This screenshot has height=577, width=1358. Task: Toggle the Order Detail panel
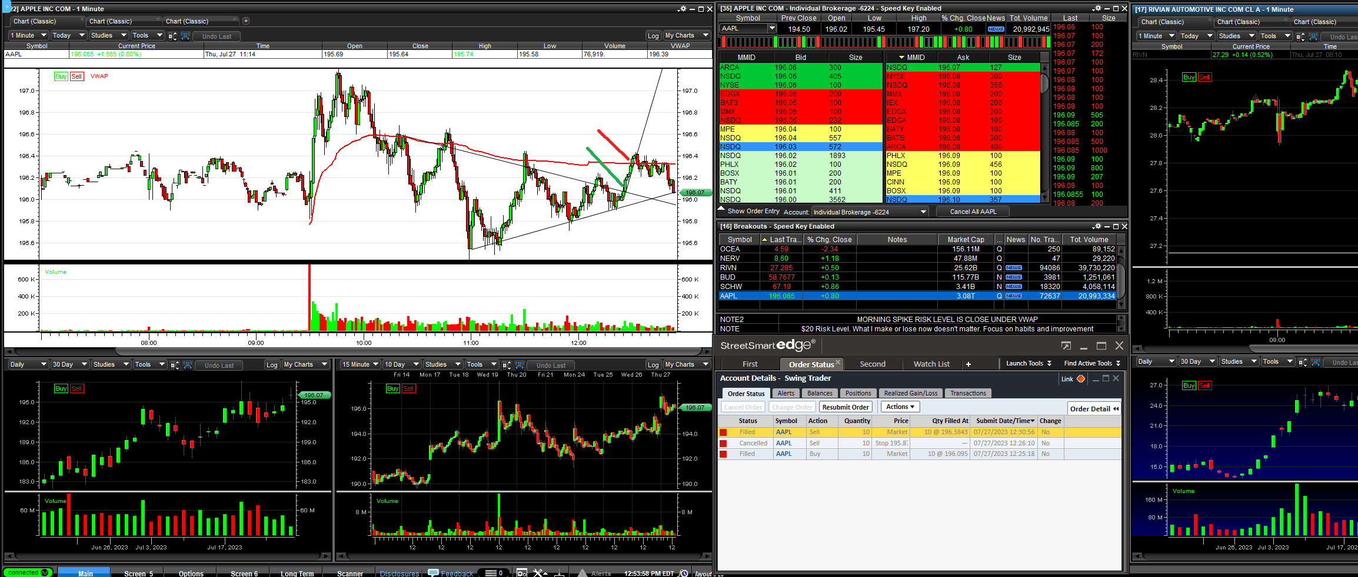[1094, 408]
